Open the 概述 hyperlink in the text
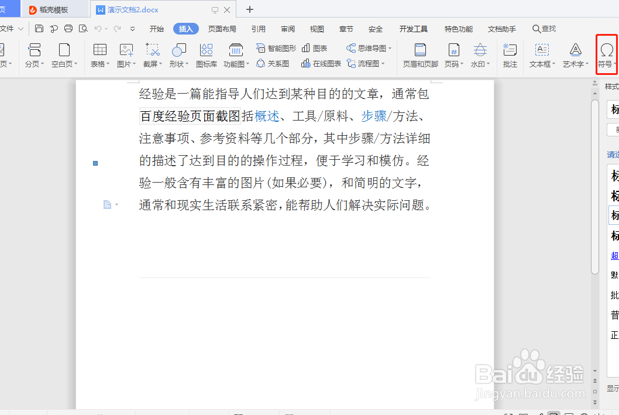Image resolution: width=619 pixels, height=415 pixels. tap(267, 116)
